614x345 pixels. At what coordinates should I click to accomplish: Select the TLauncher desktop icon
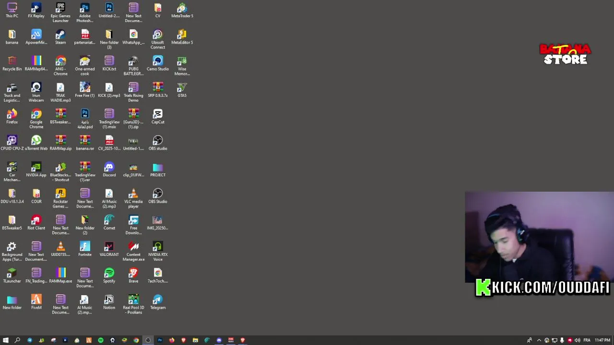tap(12, 276)
